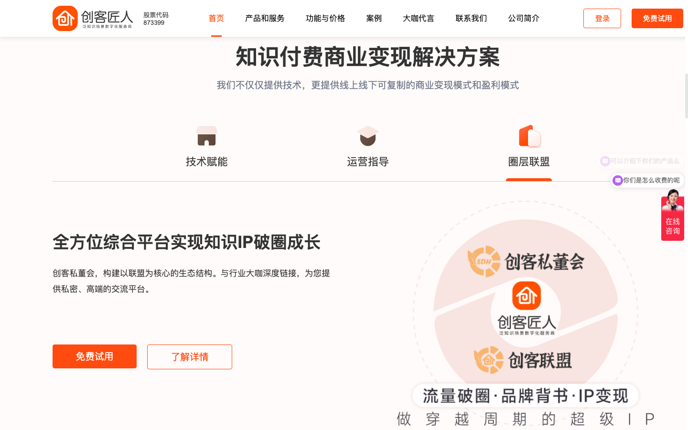
Task: Open the 首页 navigation tab
Action: [216, 18]
